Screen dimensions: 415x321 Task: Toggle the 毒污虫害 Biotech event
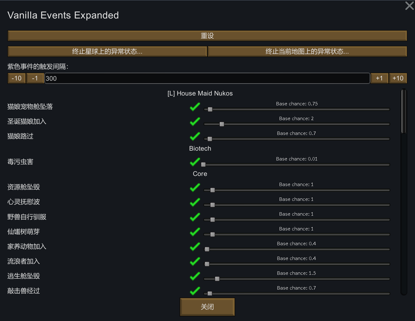pyautogui.click(x=195, y=162)
